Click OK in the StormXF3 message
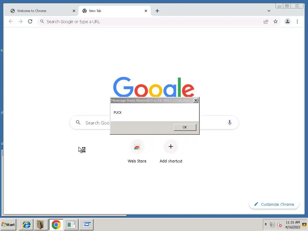The height and width of the screenshot is (231, 308). tap(185, 127)
